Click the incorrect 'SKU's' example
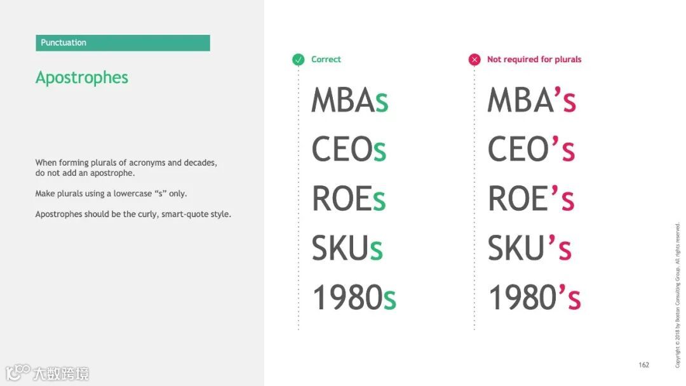 coord(530,248)
